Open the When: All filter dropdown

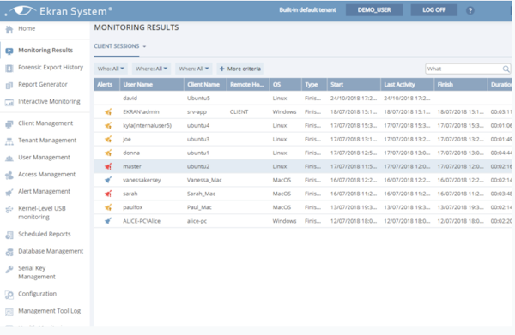[194, 69]
